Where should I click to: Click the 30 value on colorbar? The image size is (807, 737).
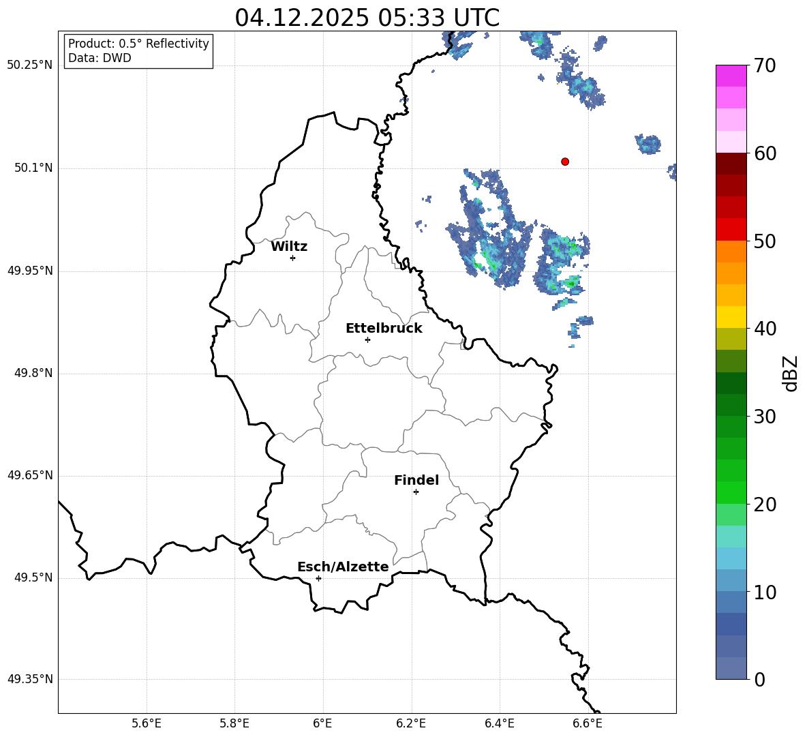tap(765, 417)
